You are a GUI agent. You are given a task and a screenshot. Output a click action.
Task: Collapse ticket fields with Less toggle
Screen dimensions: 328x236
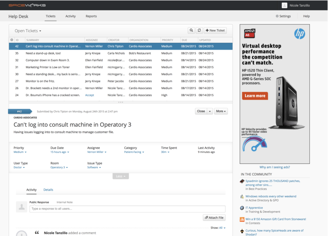pyautogui.click(x=120, y=176)
